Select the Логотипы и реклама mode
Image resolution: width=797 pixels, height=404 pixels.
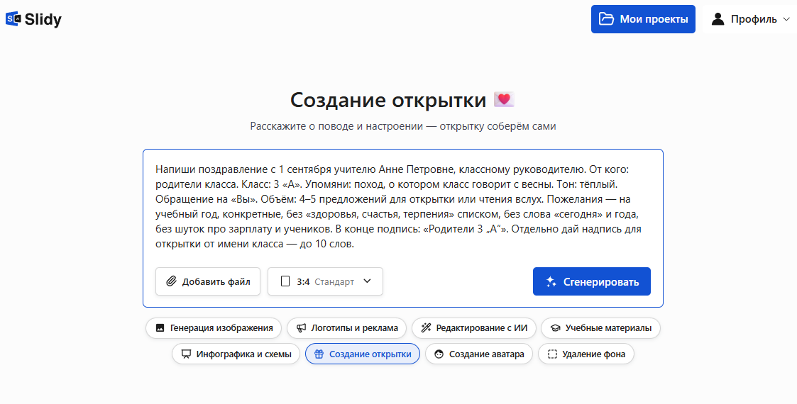346,328
